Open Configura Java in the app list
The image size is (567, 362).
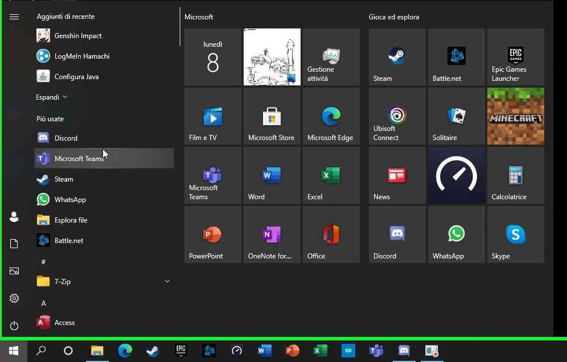104,77
